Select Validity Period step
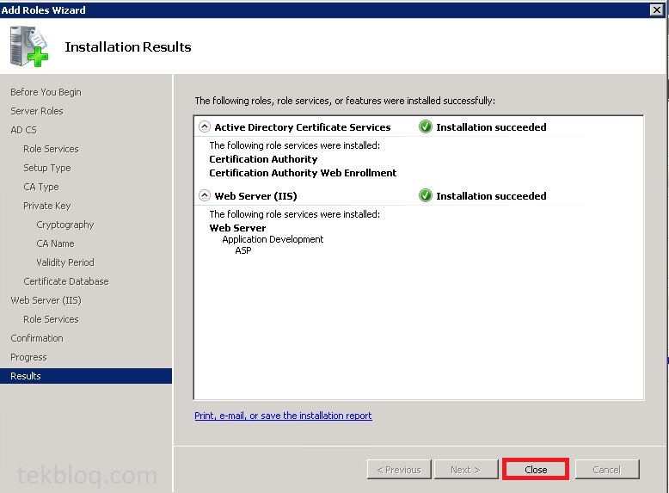The height and width of the screenshot is (493, 669). 64,262
